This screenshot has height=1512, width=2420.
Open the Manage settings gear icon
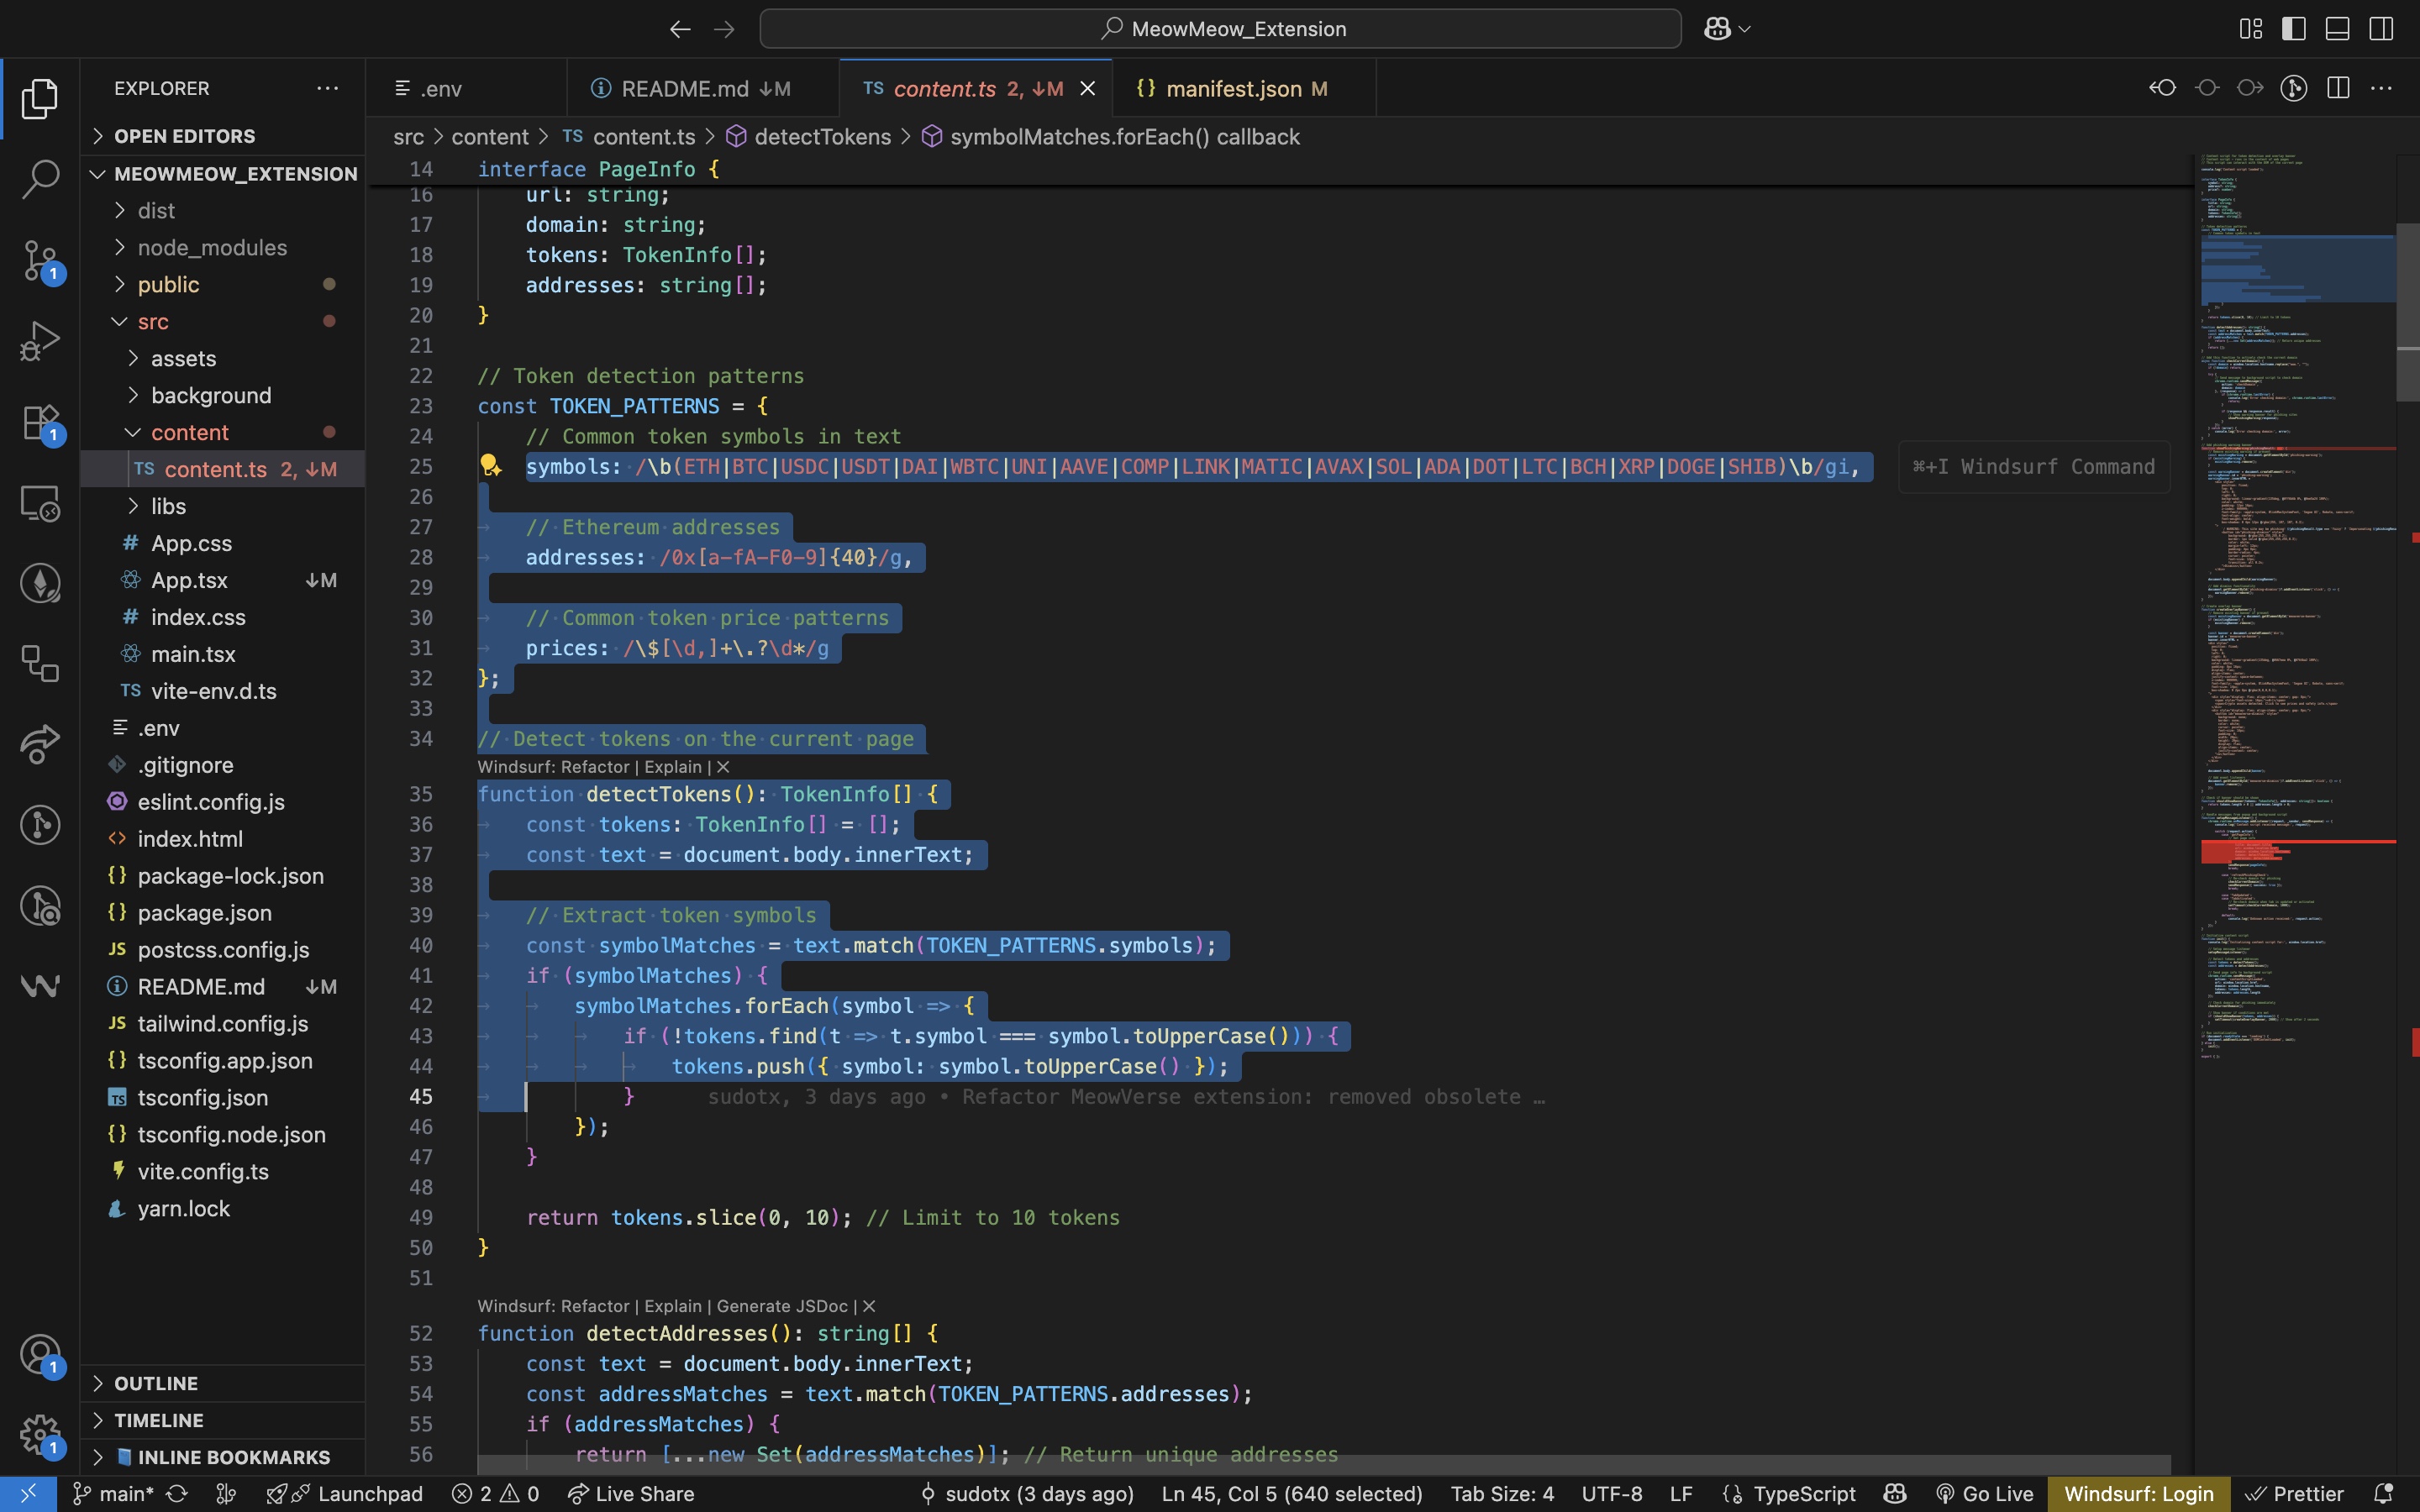(40, 1435)
